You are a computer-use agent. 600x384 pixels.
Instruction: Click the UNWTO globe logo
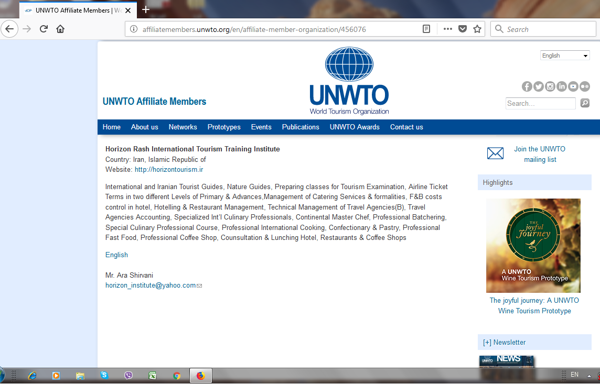click(x=349, y=81)
